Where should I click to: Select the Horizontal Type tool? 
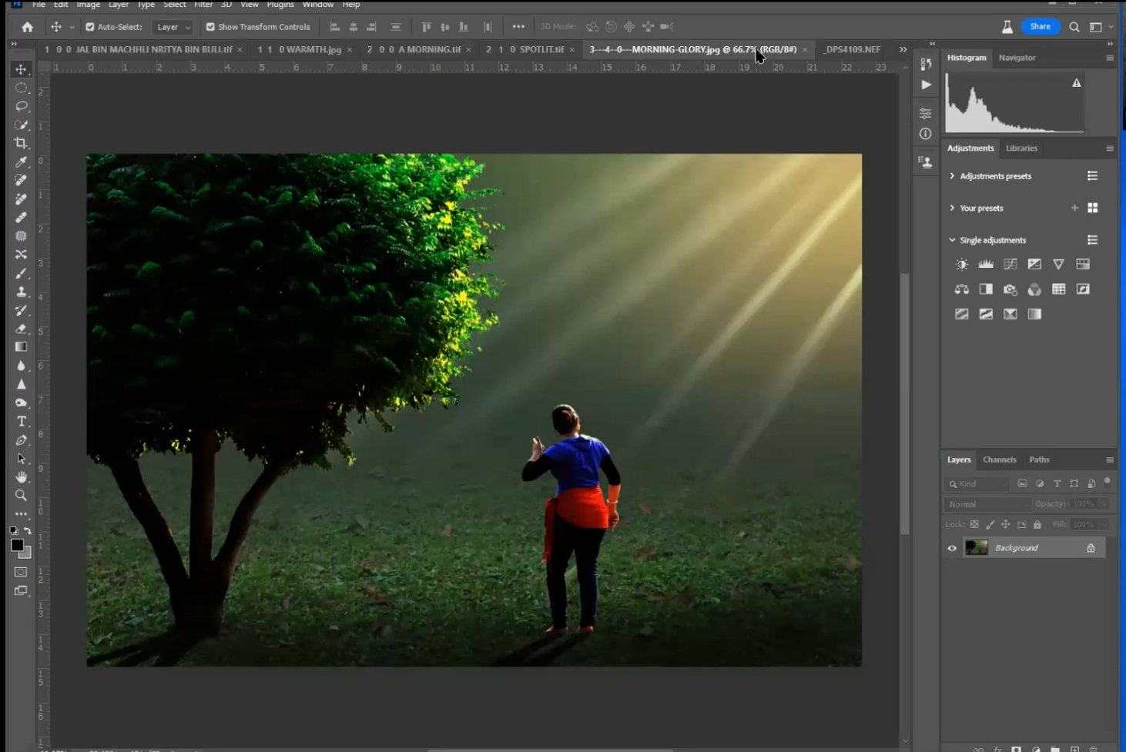click(x=21, y=422)
